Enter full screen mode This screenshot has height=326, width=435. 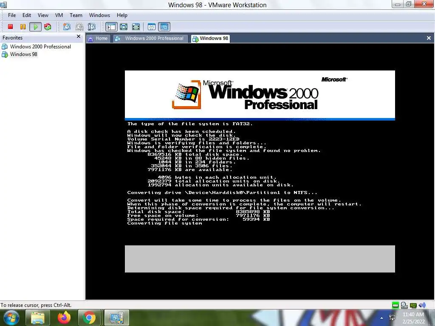(x=124, y=27)
